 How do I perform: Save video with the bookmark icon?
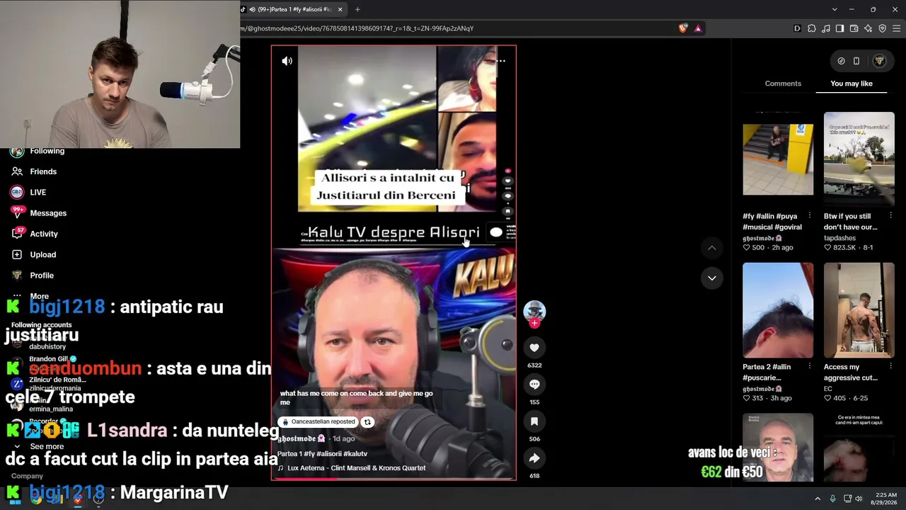tap(534, 421)
